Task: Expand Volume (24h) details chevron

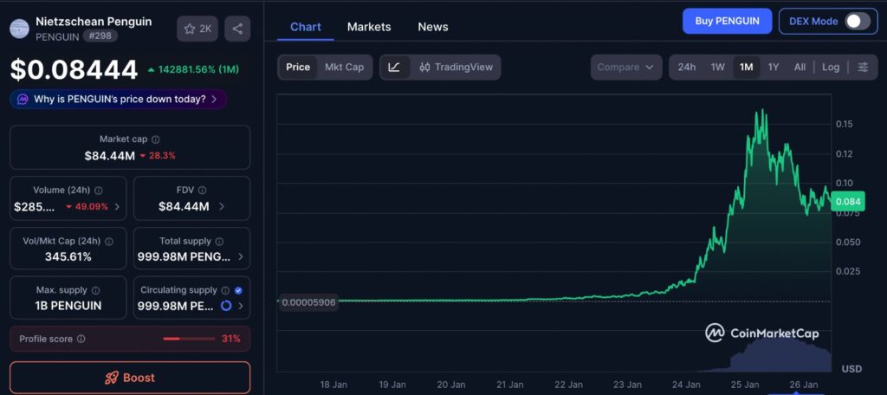Action: click(117, 207)
